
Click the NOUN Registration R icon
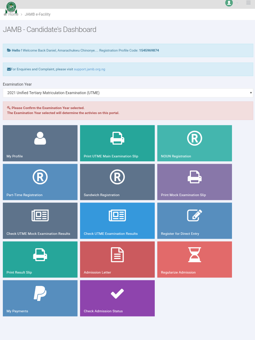pyautogui.click(x=194, y=138)
